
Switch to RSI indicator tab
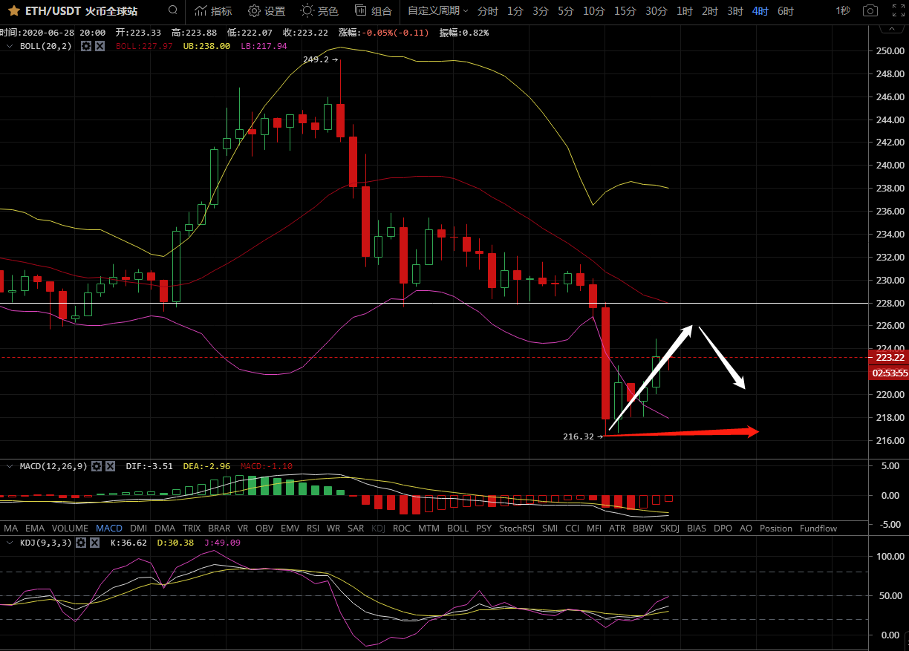tap(313, 529)
